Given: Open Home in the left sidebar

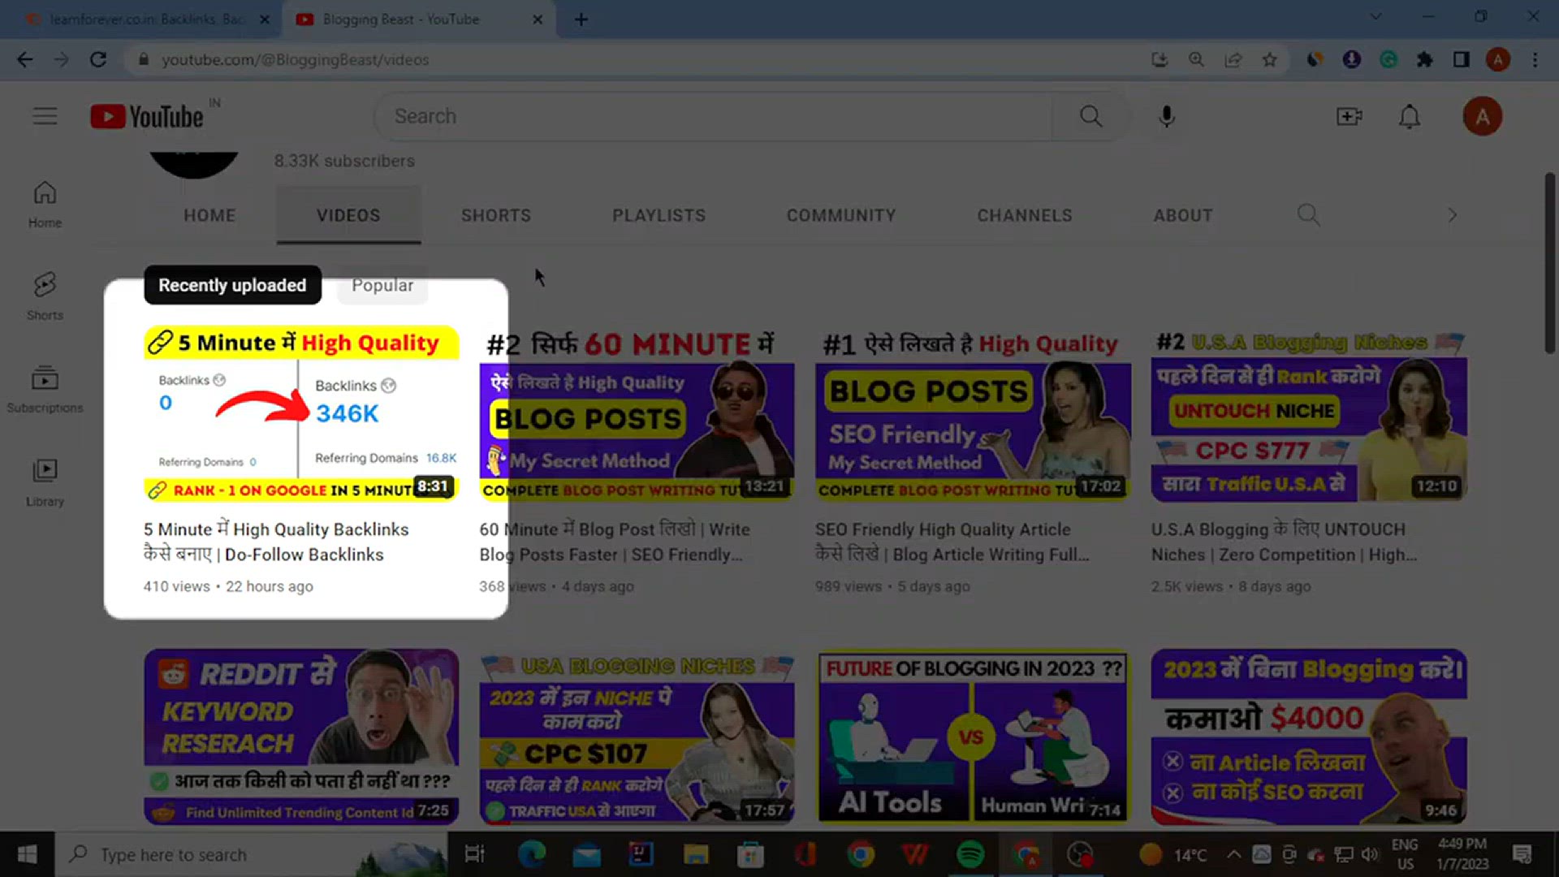Looking at the screenshot, I should click(45, 205).
